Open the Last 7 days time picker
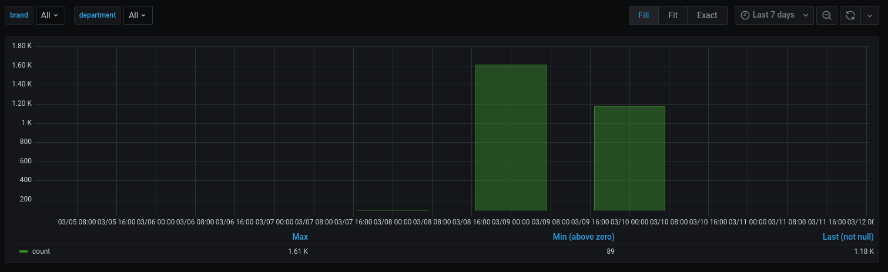 (774, 15)
